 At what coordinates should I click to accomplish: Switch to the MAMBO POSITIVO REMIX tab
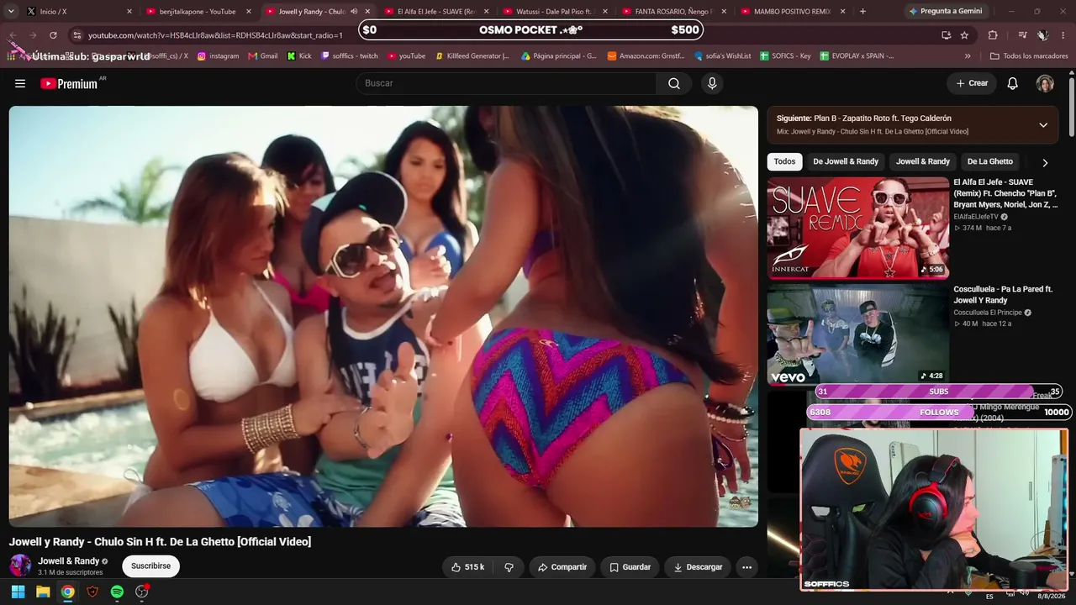794,12
